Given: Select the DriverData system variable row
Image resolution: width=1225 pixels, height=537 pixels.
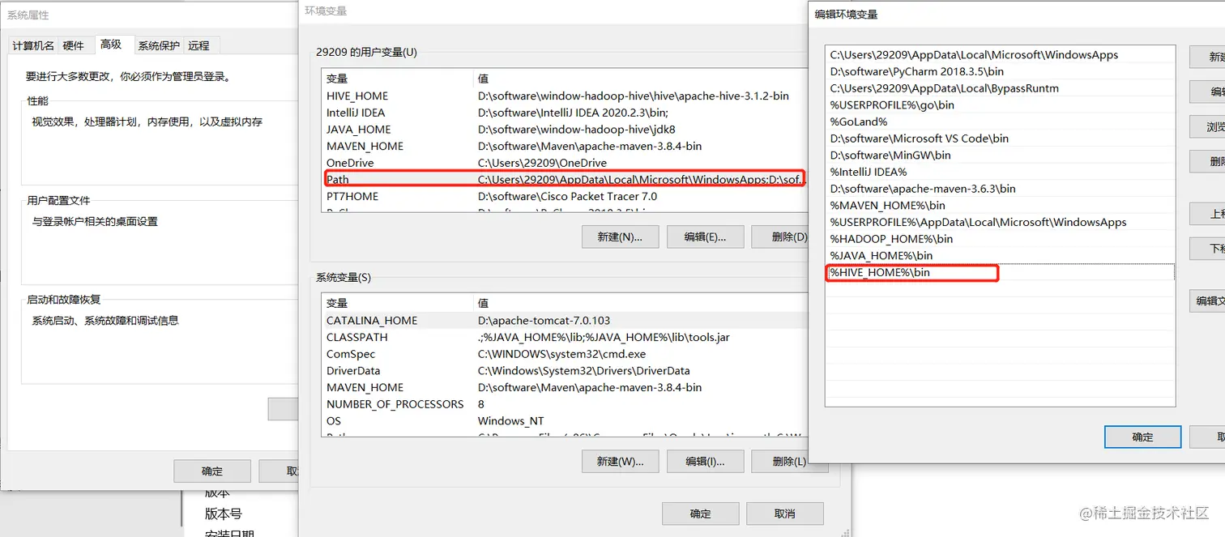Looking at the screenshot, I should (565, 370).
